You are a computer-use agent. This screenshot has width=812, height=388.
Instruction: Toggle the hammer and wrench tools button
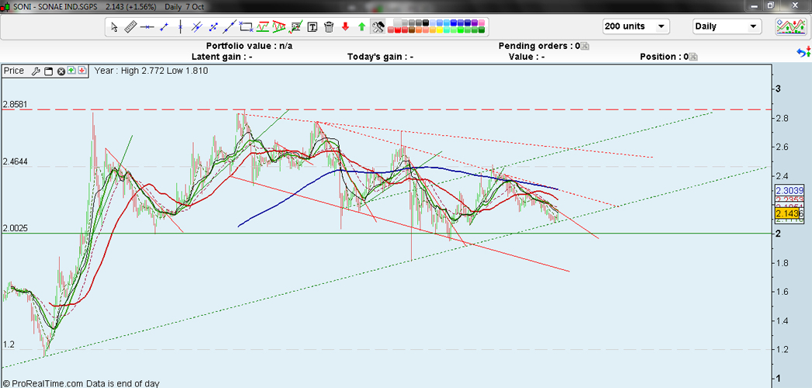378,26
